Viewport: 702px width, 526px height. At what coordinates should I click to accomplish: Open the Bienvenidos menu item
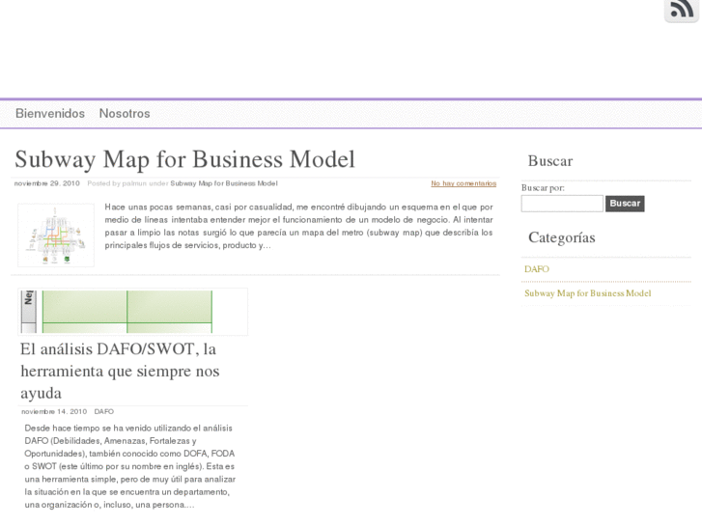click(50, 114)
